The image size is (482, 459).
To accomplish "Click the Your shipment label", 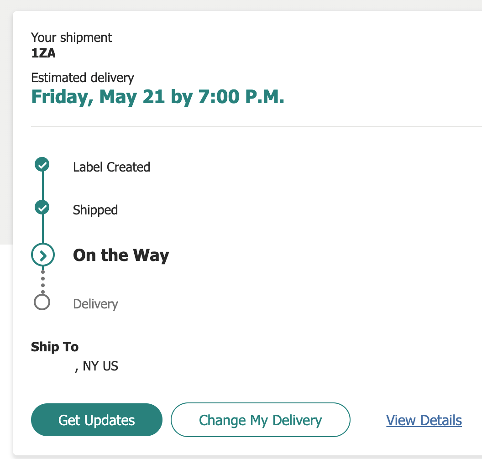I will pos(72,37).
